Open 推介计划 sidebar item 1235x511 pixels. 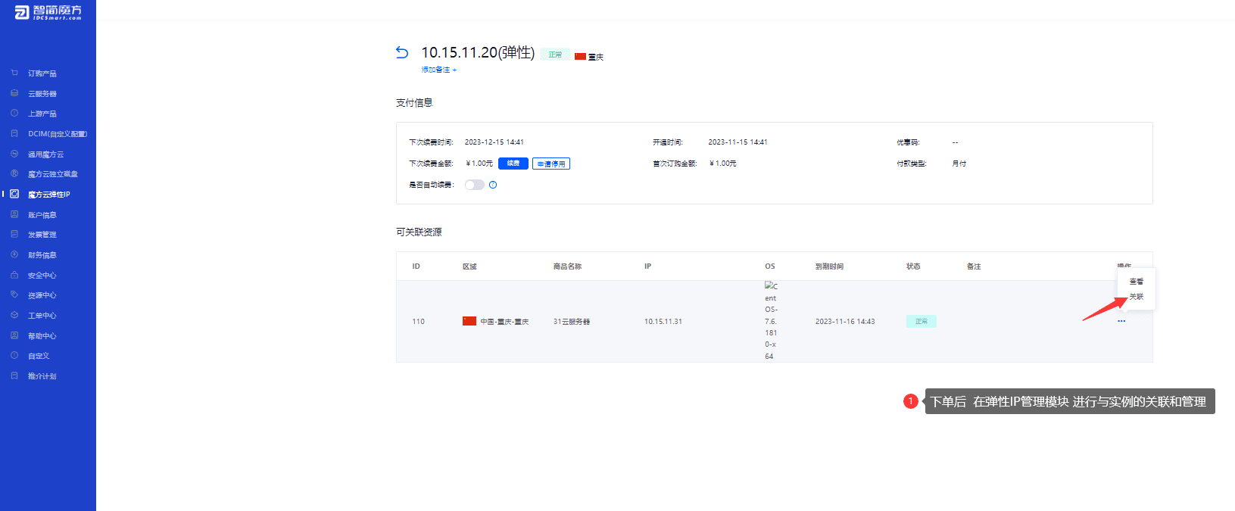pyautogui.click(x=42, y=376)
